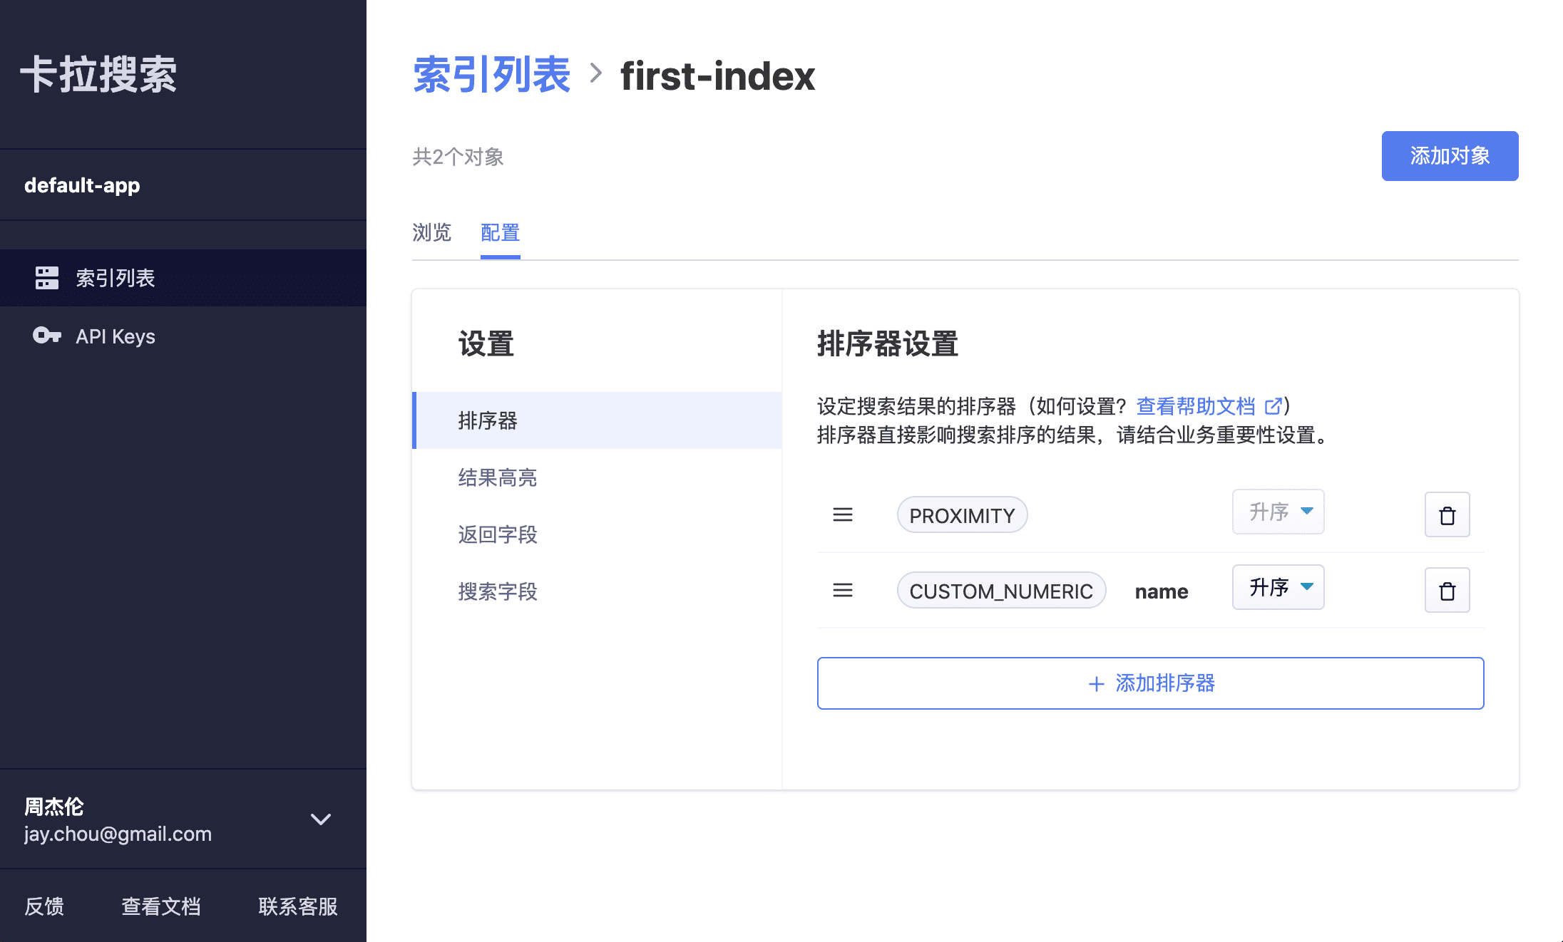
Task: Delete the CUSTOM_NUMERIC ranker with trash icon
Action: coord(1447,591)
